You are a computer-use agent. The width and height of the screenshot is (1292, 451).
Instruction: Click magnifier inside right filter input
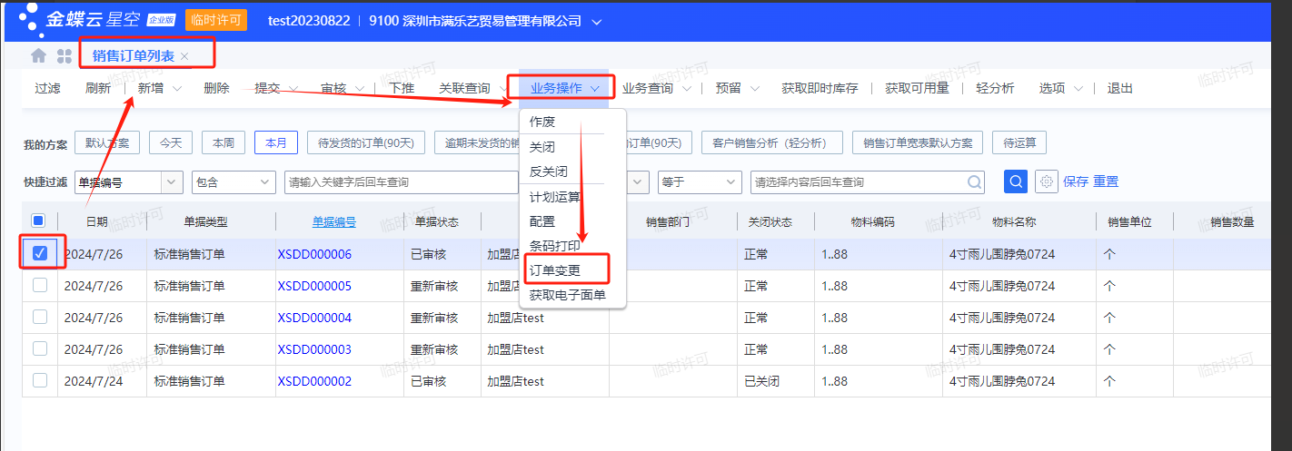click(x=974, y=182)
